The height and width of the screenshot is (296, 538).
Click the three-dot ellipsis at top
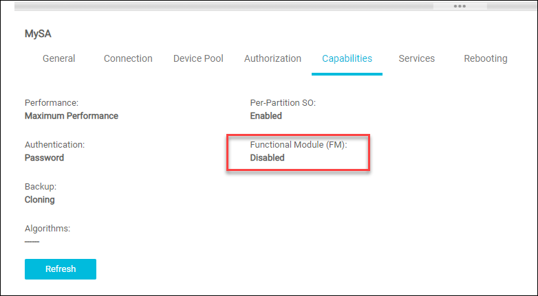click(x=460, y=6)
